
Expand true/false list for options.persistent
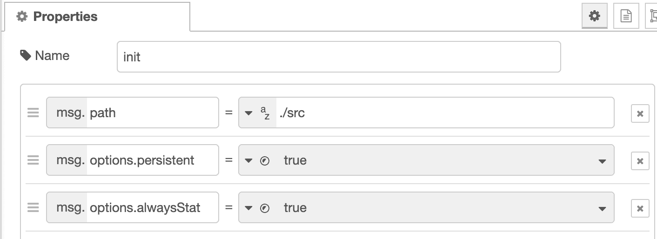point(602,161)
